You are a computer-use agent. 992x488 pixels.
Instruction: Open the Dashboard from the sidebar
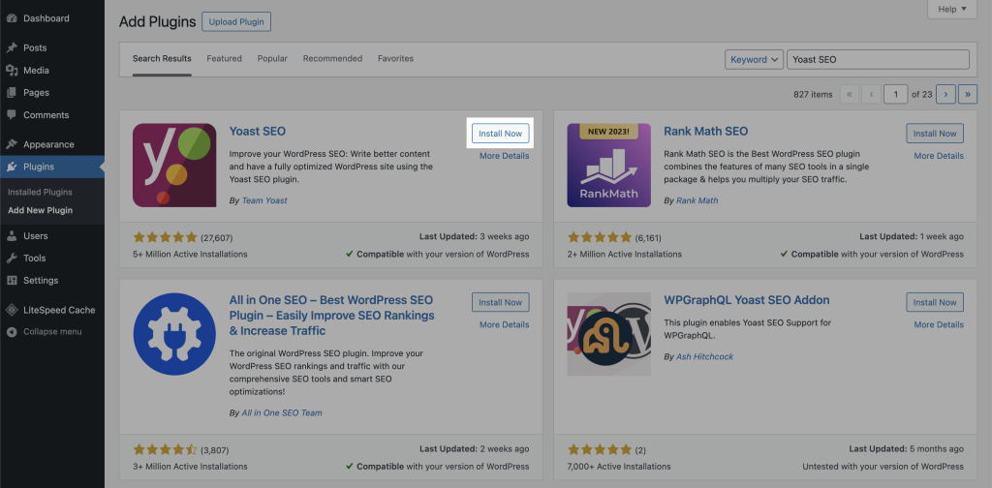(x=46, y=18)
